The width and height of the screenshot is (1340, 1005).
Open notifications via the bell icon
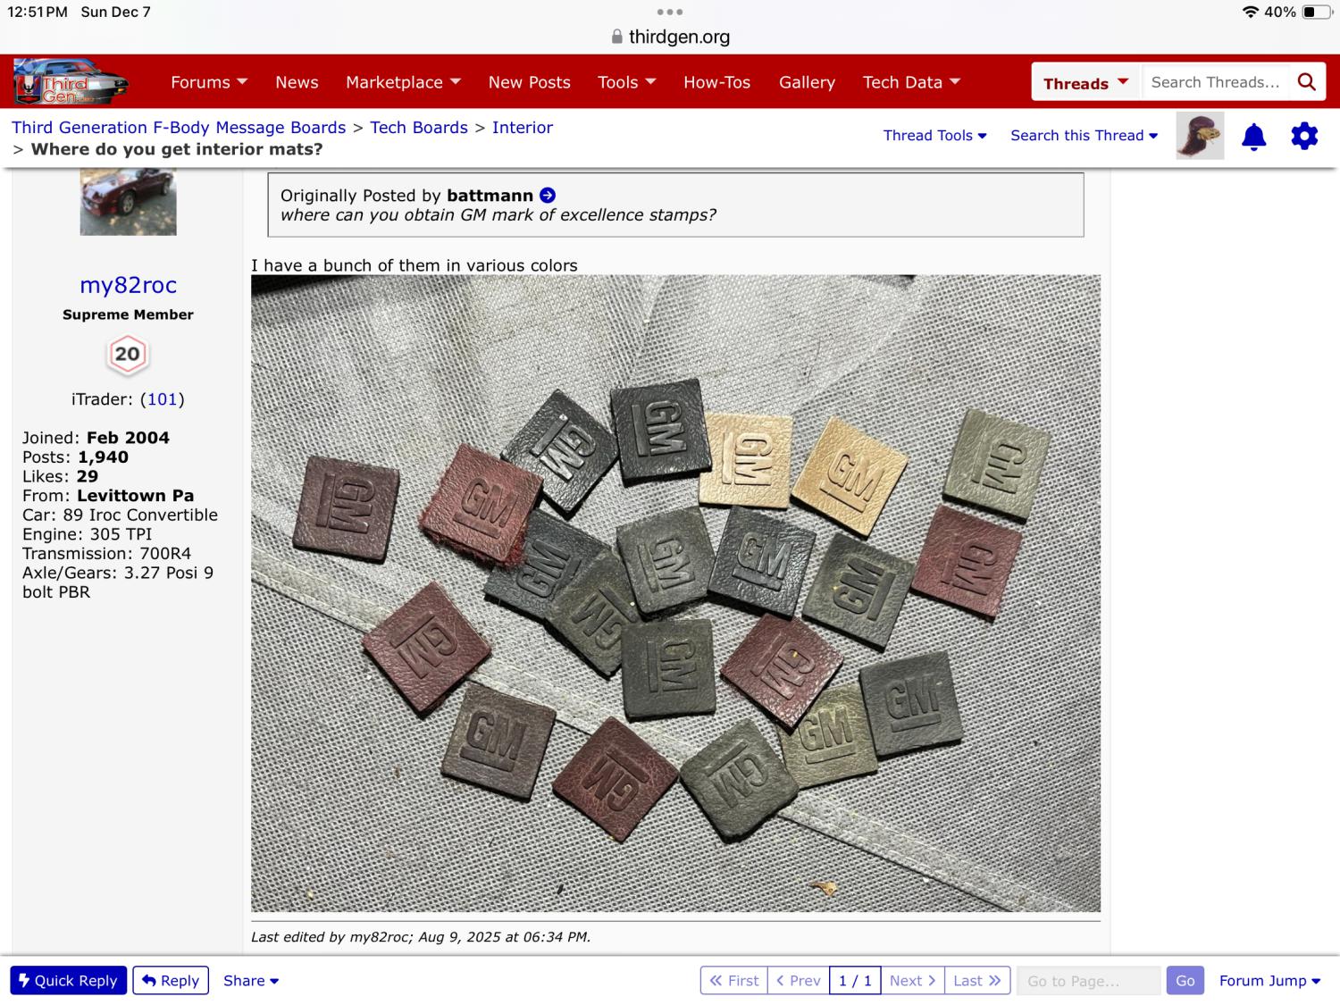click(x=1253, y=137)
